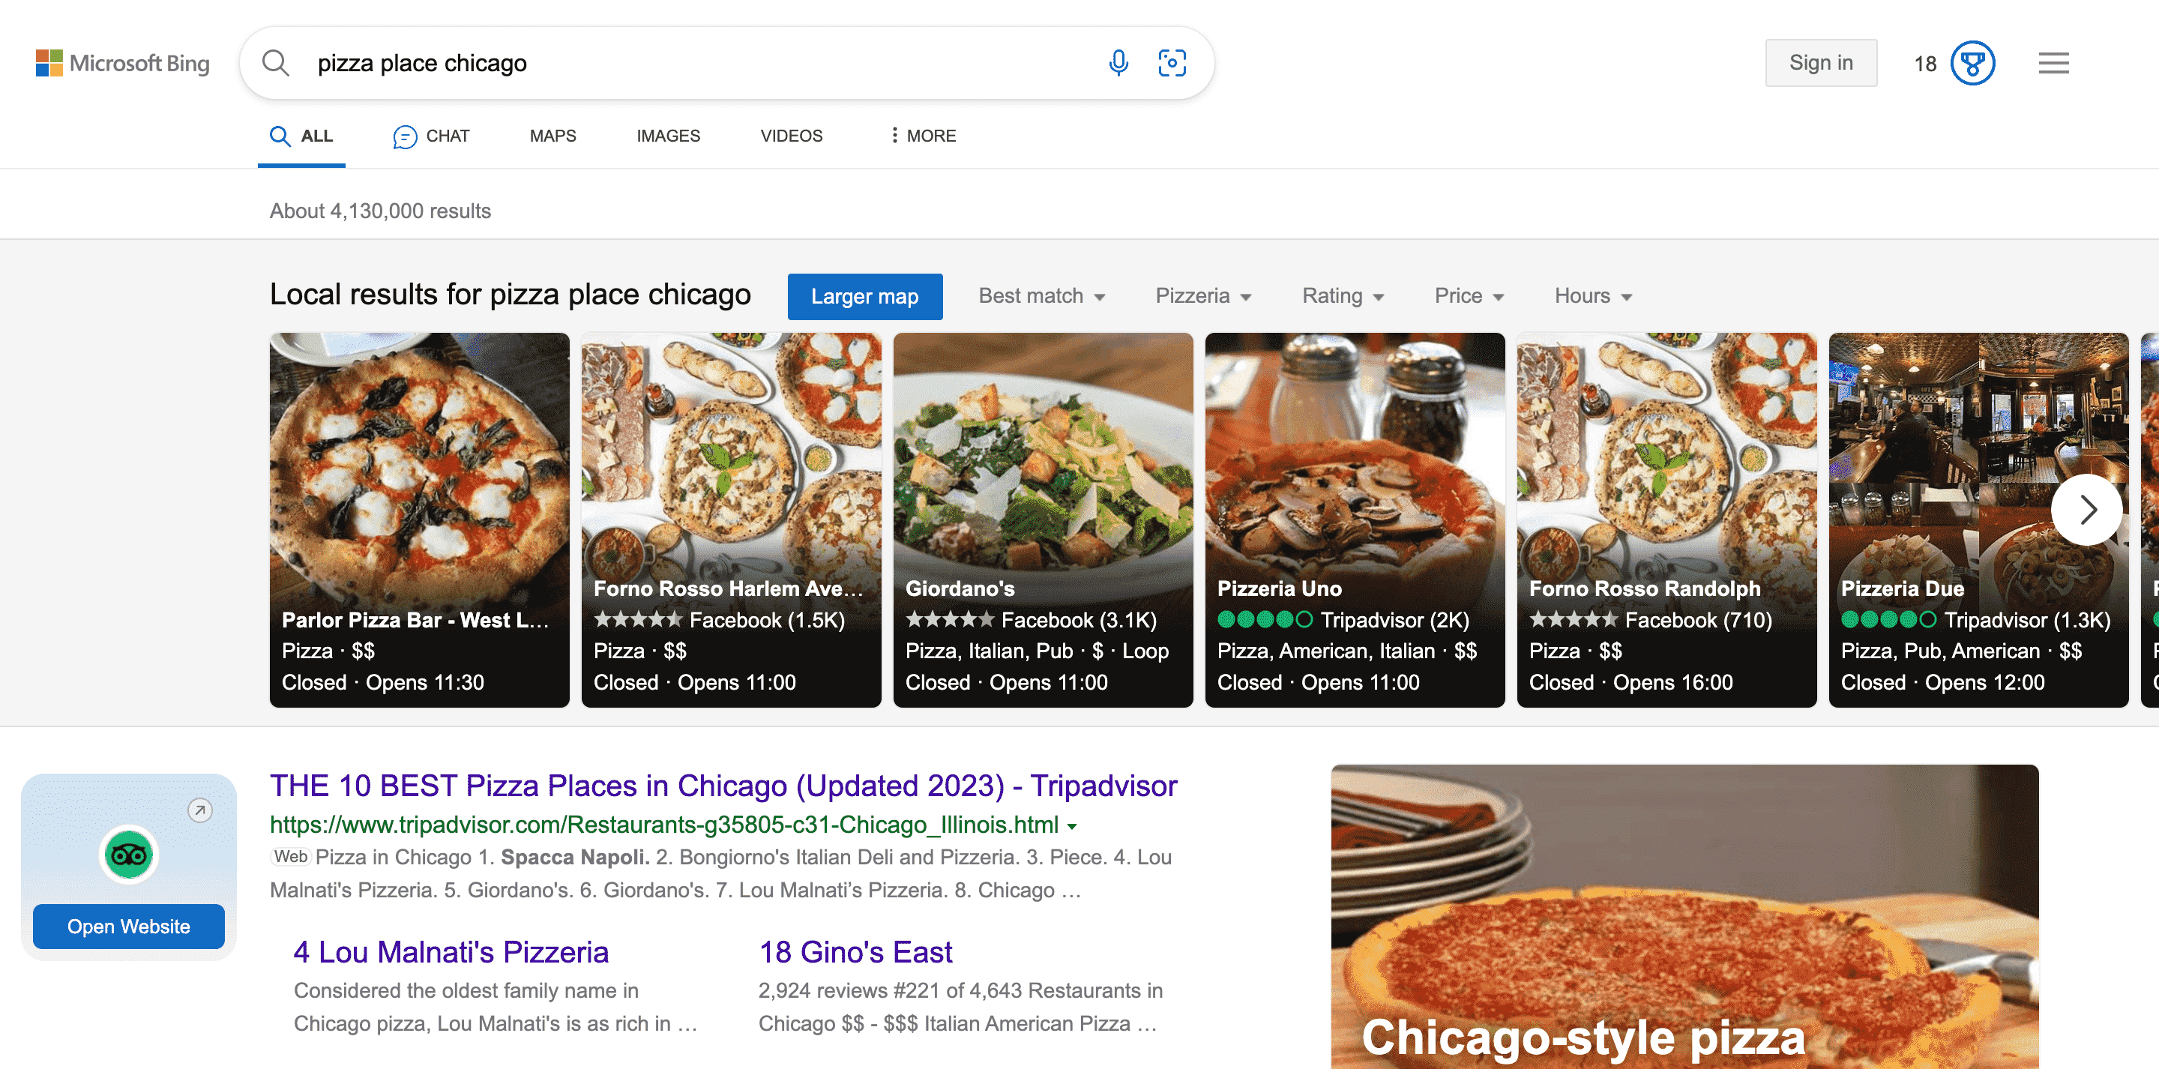
Task: Select the ALL tab
Action: click(301, 136)
